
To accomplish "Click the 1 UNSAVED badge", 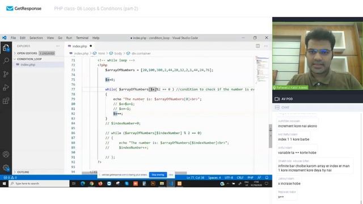I will coord(47,53).
